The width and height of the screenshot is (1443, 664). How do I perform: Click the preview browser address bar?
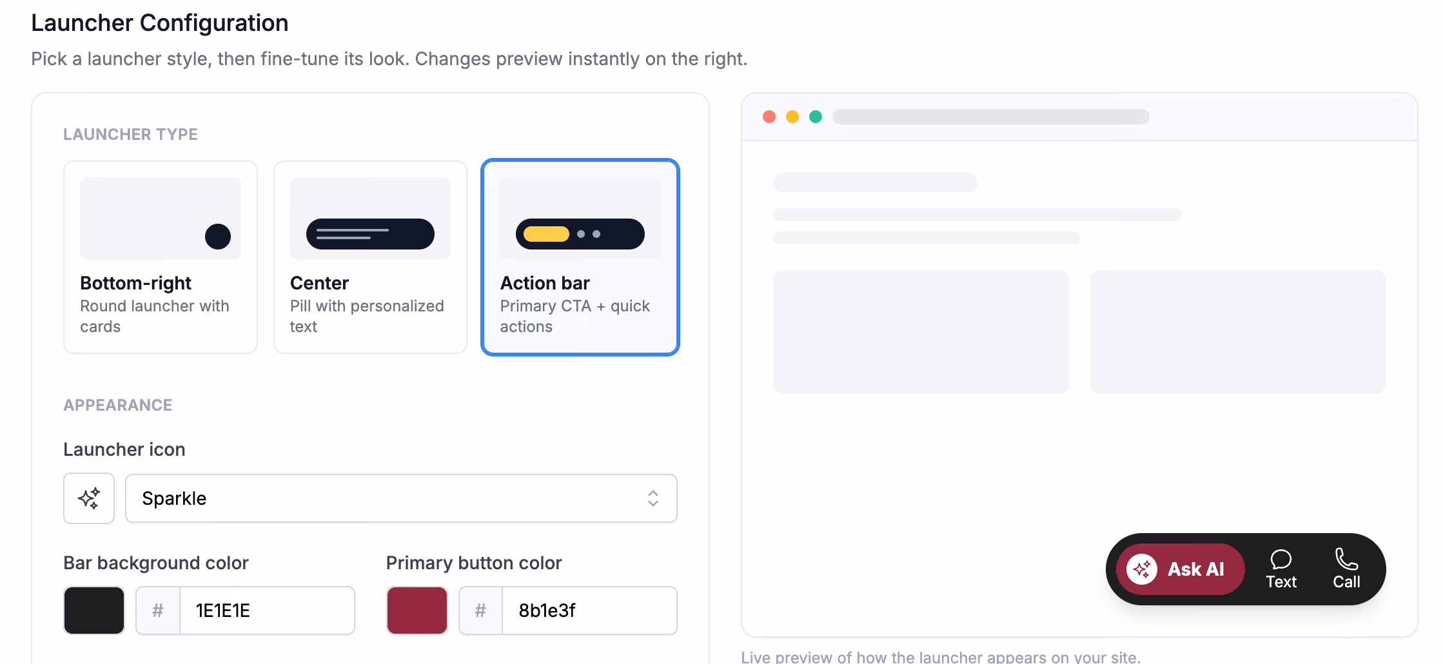(991, 117)
